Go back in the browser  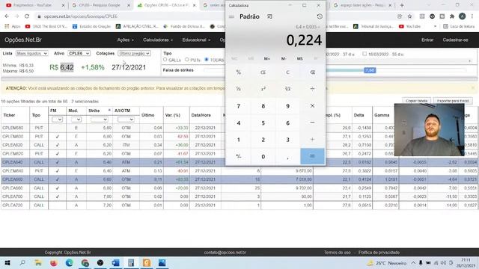tap(7, 16)
